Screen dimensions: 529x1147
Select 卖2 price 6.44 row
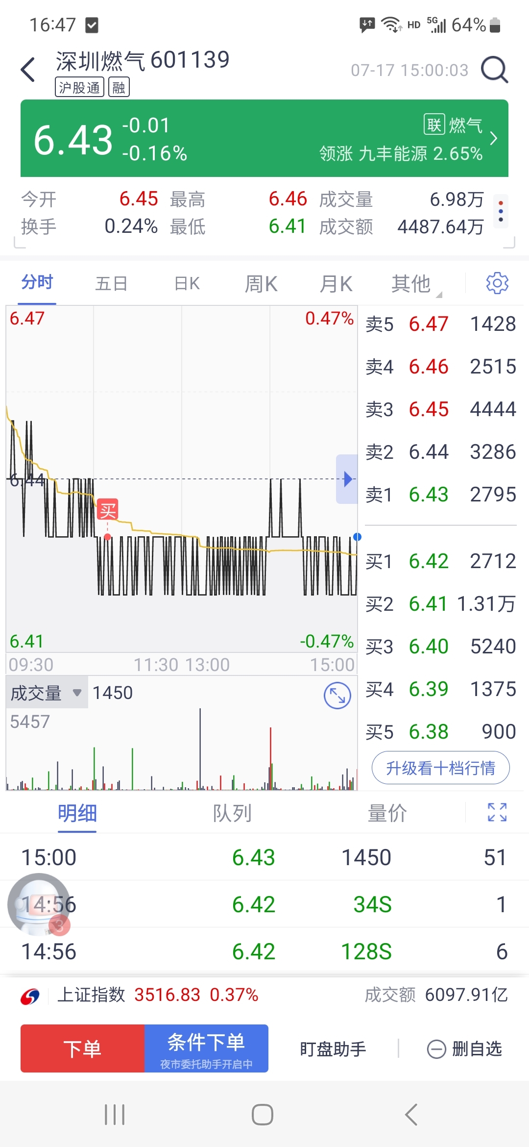click(x=441, y=452)
